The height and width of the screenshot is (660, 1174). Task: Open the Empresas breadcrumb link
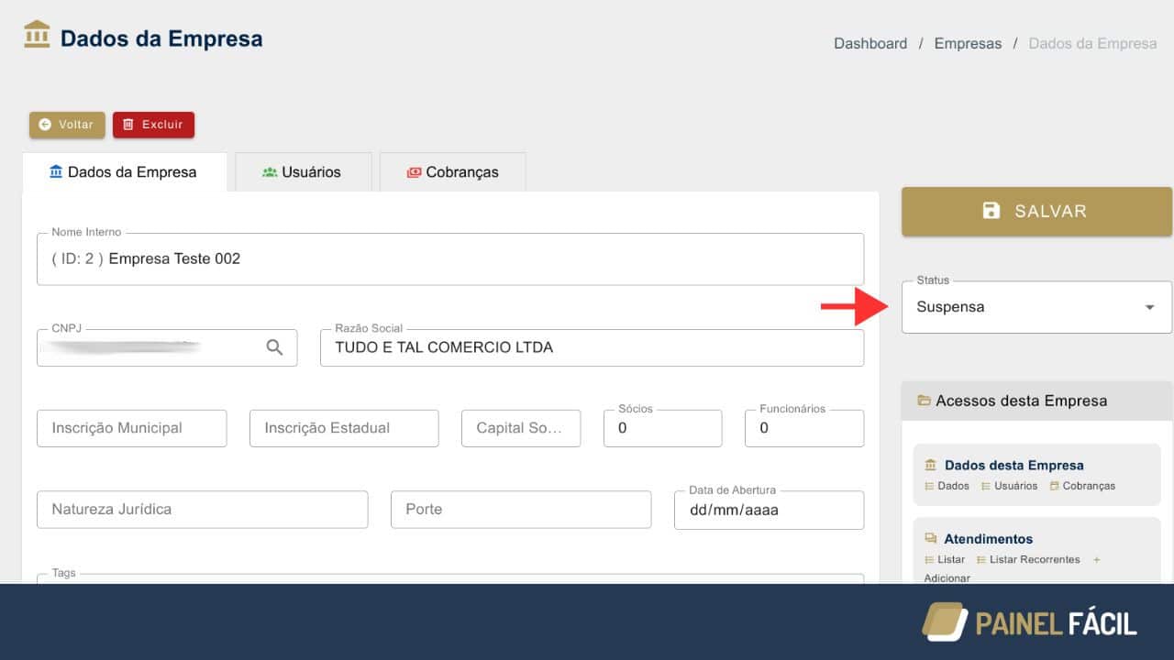click(968, 43)
